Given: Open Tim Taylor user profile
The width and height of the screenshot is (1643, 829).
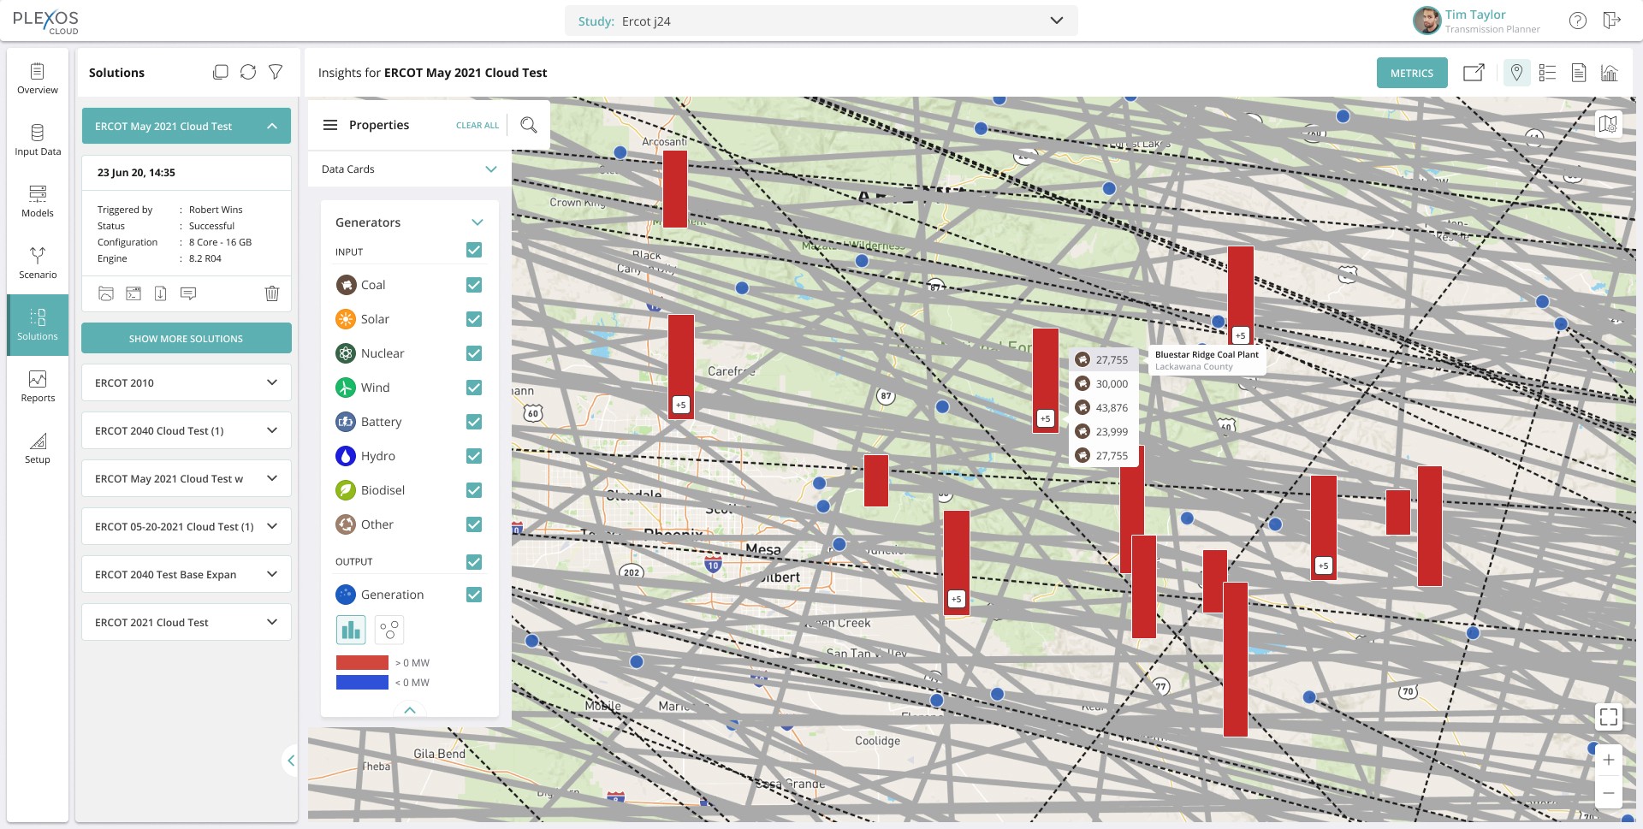Looking at the screenshot, I should coord(1477,21).
